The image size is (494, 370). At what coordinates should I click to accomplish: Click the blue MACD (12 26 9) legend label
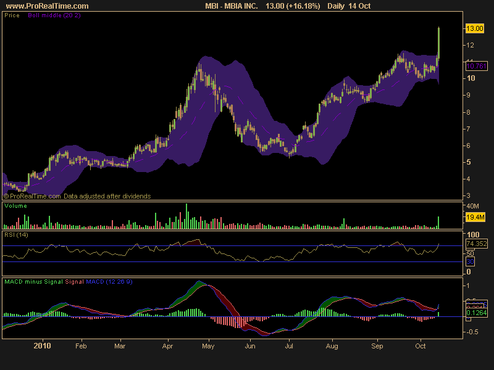coord(109,282)
